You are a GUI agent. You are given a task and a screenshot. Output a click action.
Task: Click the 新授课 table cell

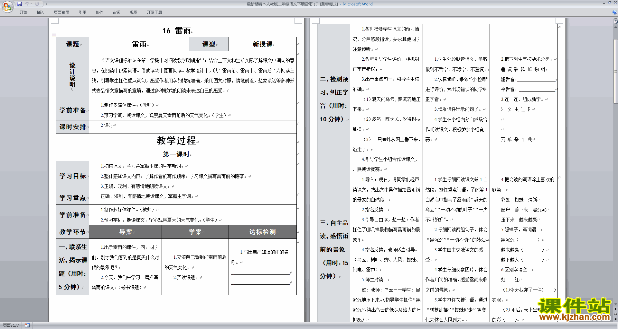point(263,44)
